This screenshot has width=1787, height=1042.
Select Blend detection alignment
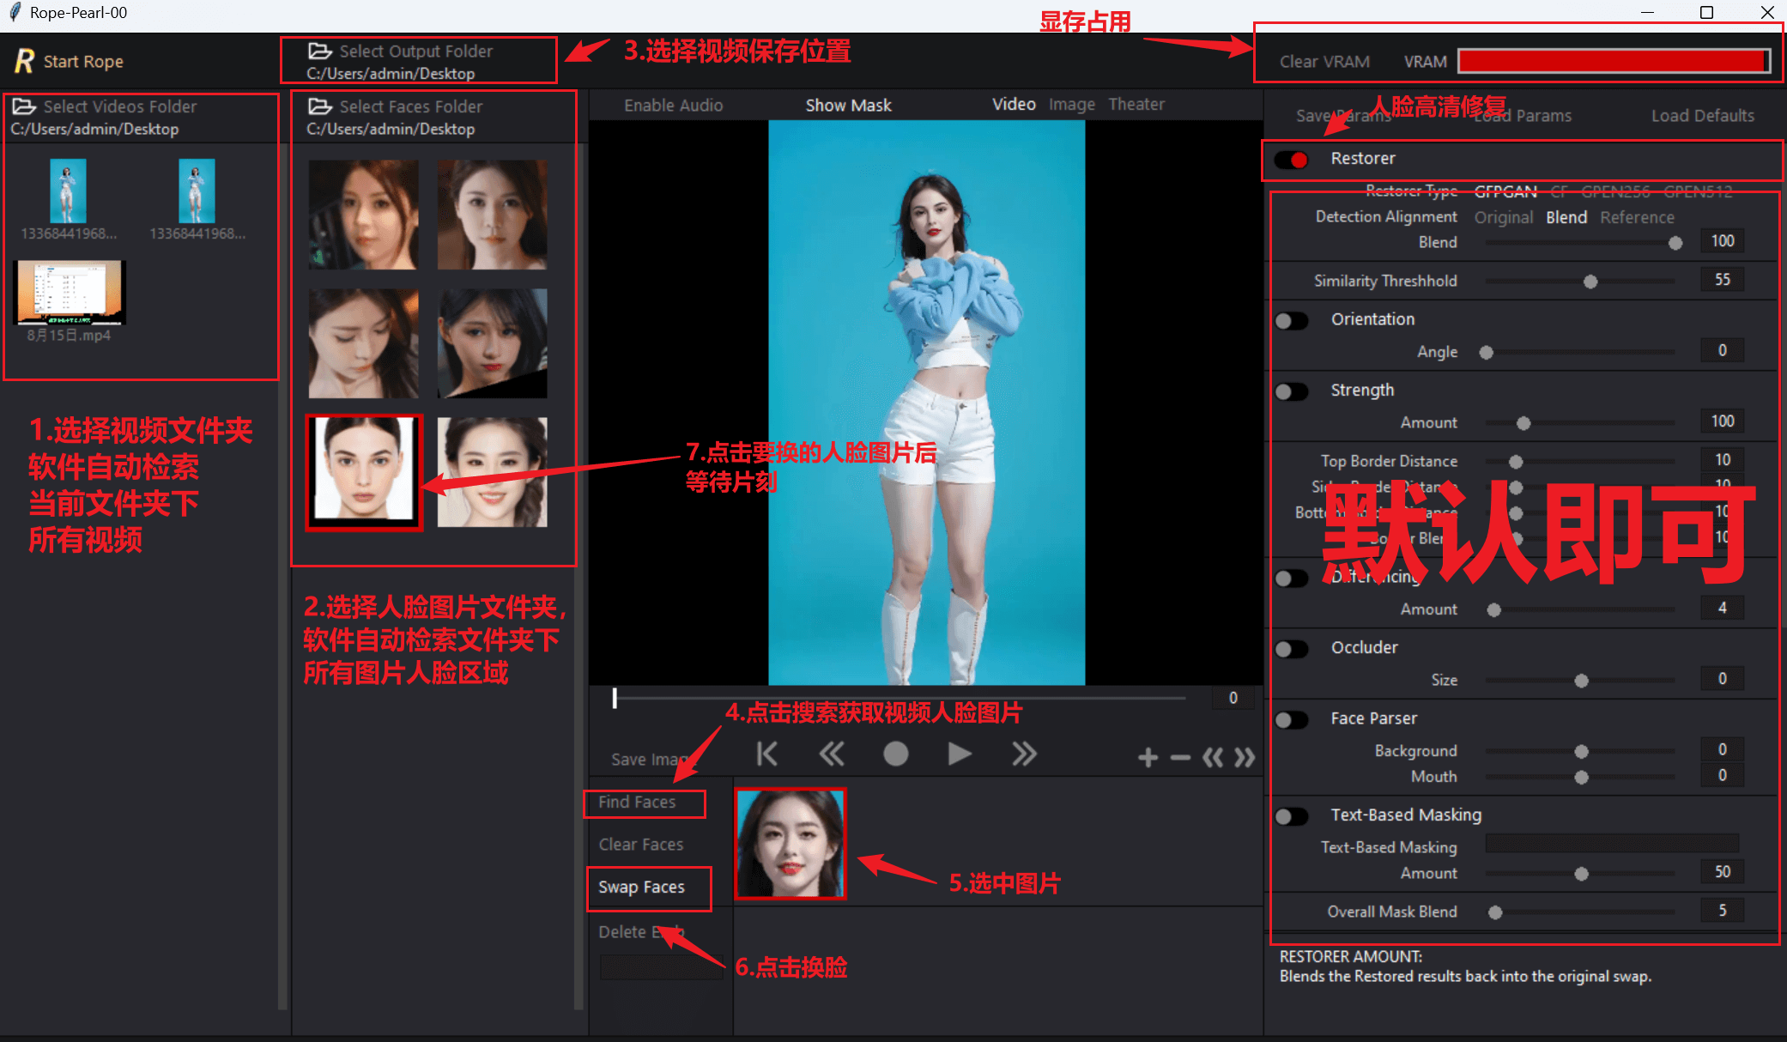pos(1566,217)
